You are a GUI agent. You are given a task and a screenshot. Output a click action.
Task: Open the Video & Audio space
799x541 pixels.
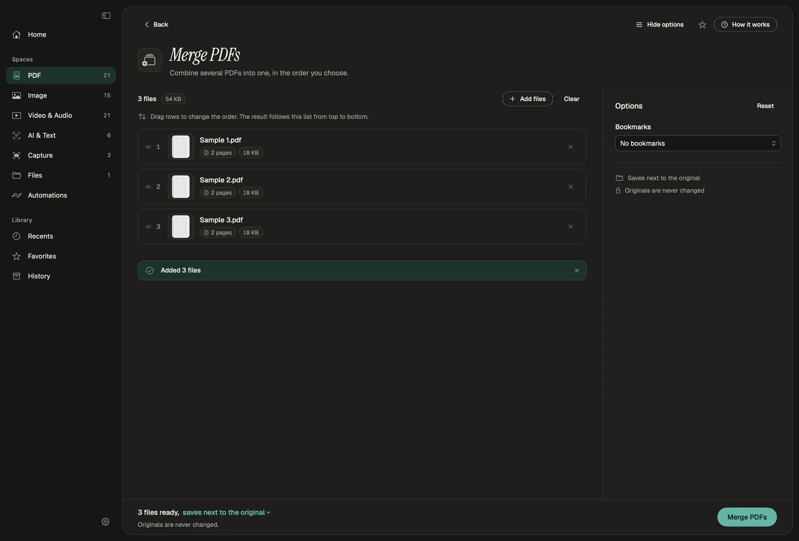[61, 115]
